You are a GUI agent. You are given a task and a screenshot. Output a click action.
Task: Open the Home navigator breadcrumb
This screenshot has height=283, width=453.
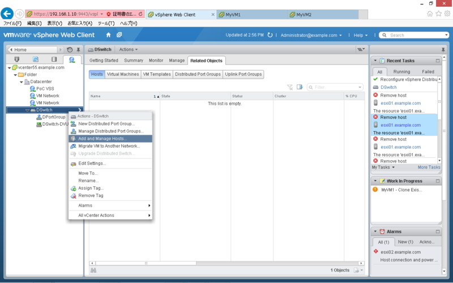click(34, 50)
